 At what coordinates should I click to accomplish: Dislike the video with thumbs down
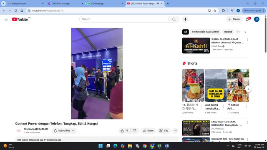(134, 130)
